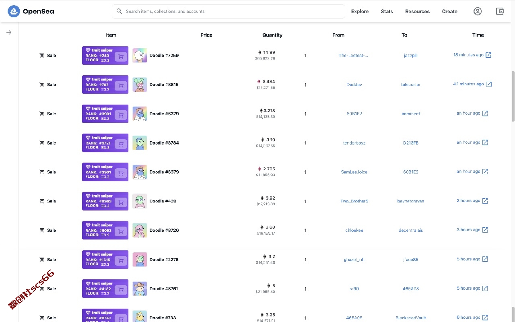Open external link for 42 minutes ago sale

point(489,84)
